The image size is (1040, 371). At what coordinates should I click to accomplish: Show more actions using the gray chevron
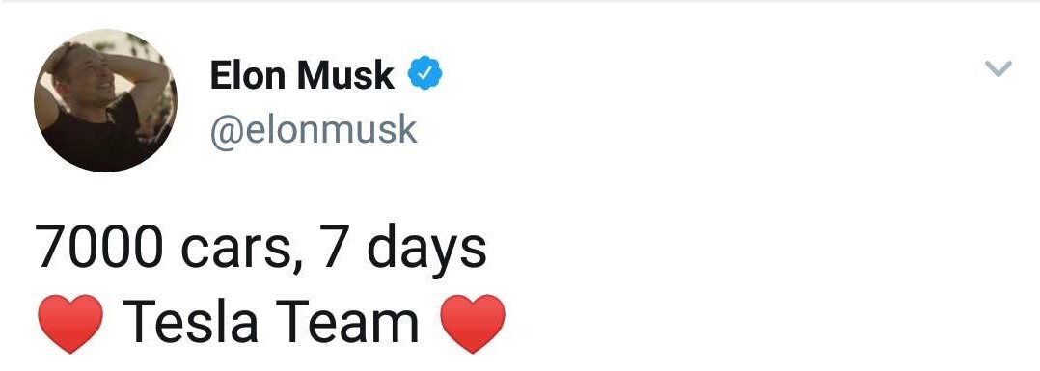point(998,68)
